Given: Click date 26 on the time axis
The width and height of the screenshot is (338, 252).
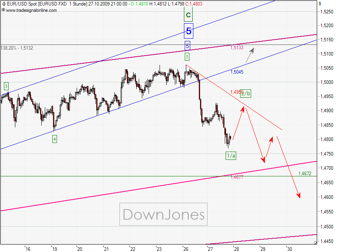Looking at the screenshot, I should [x=186, y=249].
